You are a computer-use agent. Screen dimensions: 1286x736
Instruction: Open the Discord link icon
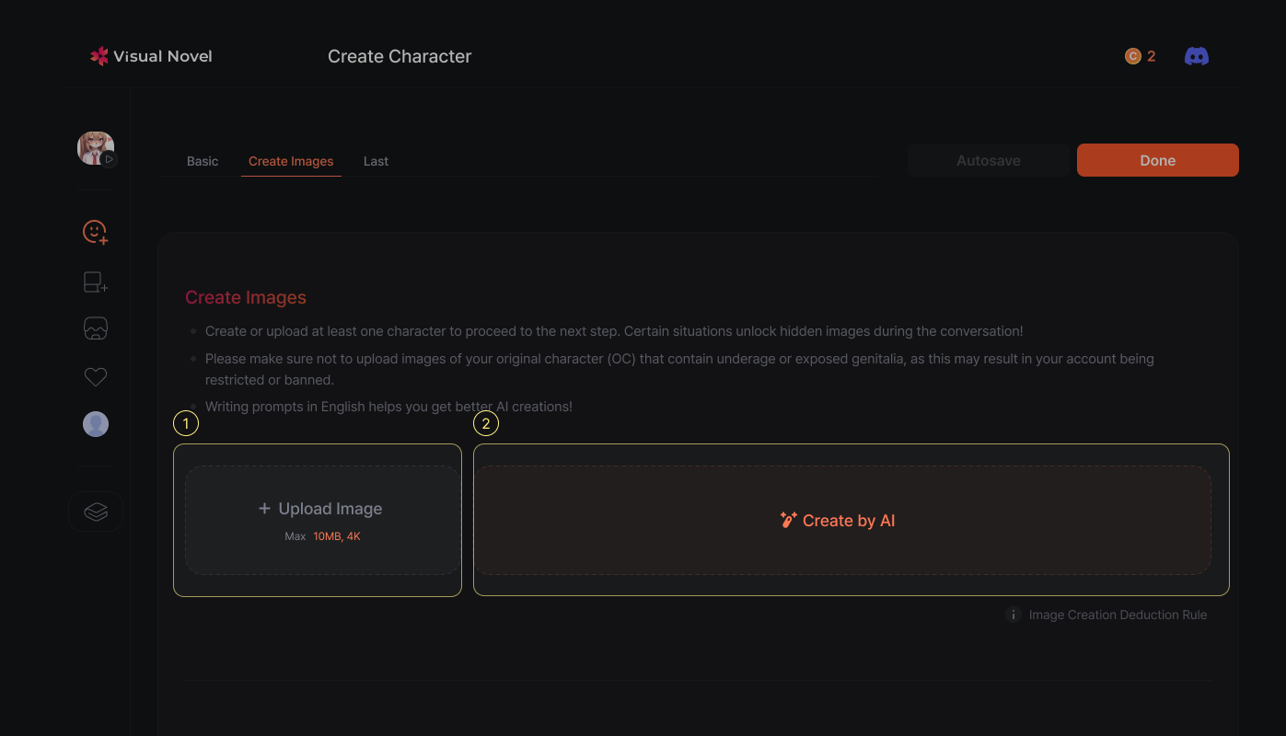[x=1196, y=56]
